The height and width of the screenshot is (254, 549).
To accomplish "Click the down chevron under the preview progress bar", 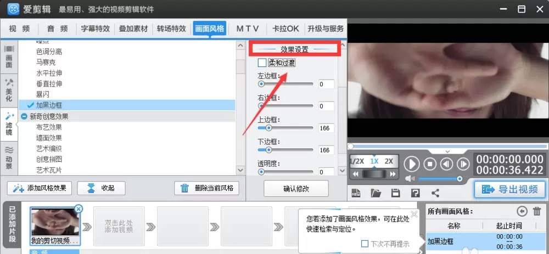I will [447, 151].
